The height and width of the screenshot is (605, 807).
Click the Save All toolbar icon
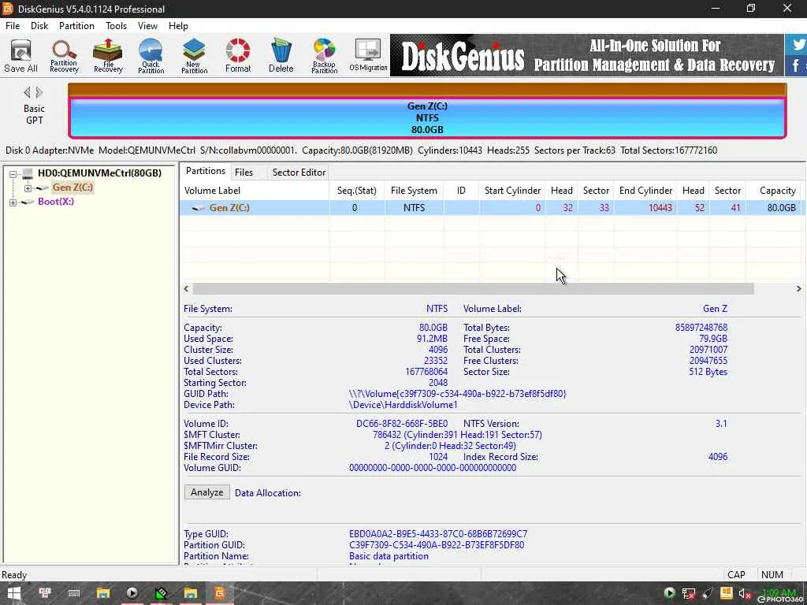pyautogui.click(x=20, y=56)
